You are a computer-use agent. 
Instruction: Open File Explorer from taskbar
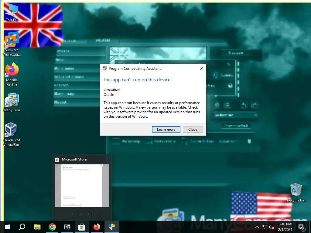coord(37,227)
